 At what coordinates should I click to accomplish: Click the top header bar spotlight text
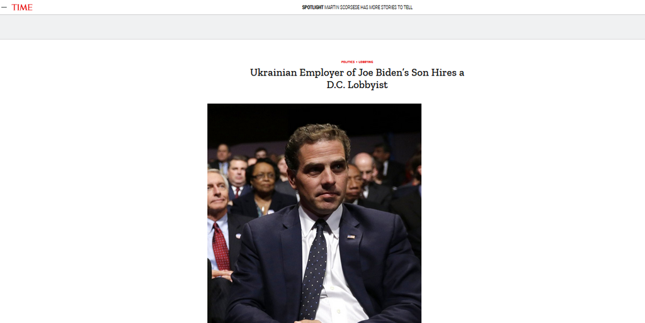357,8
